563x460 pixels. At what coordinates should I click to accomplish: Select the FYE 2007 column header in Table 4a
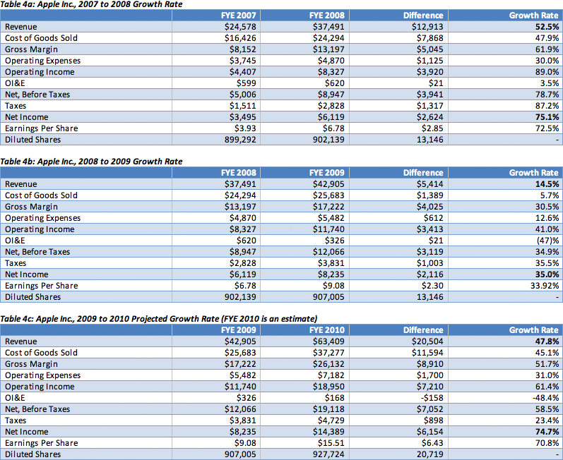point(239,16)
